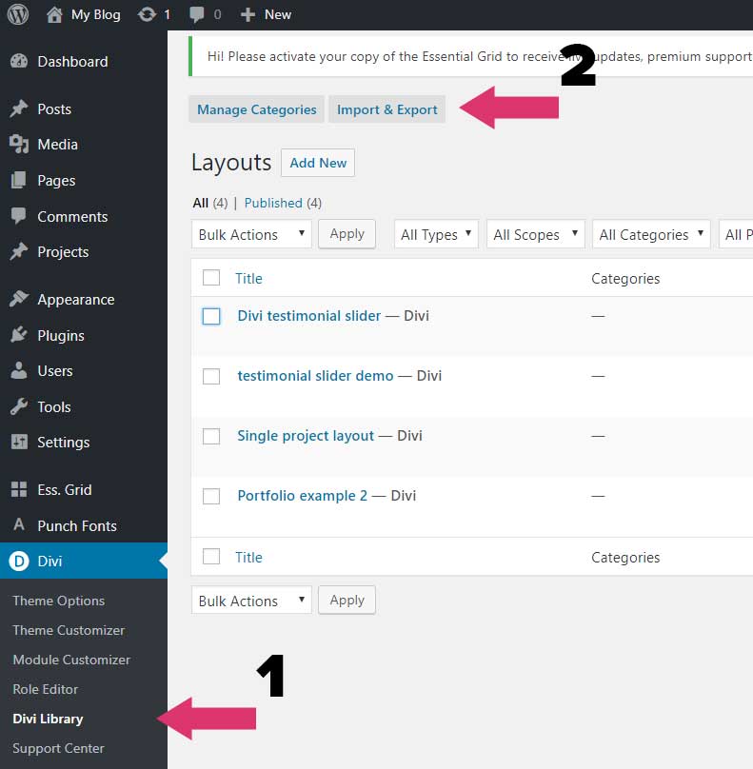The height and width of the screenshot is (769, 753).
Task: Open the Single project layout link
Action: [306, 436]
